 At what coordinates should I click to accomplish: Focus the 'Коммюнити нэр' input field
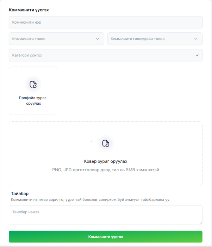106,22
